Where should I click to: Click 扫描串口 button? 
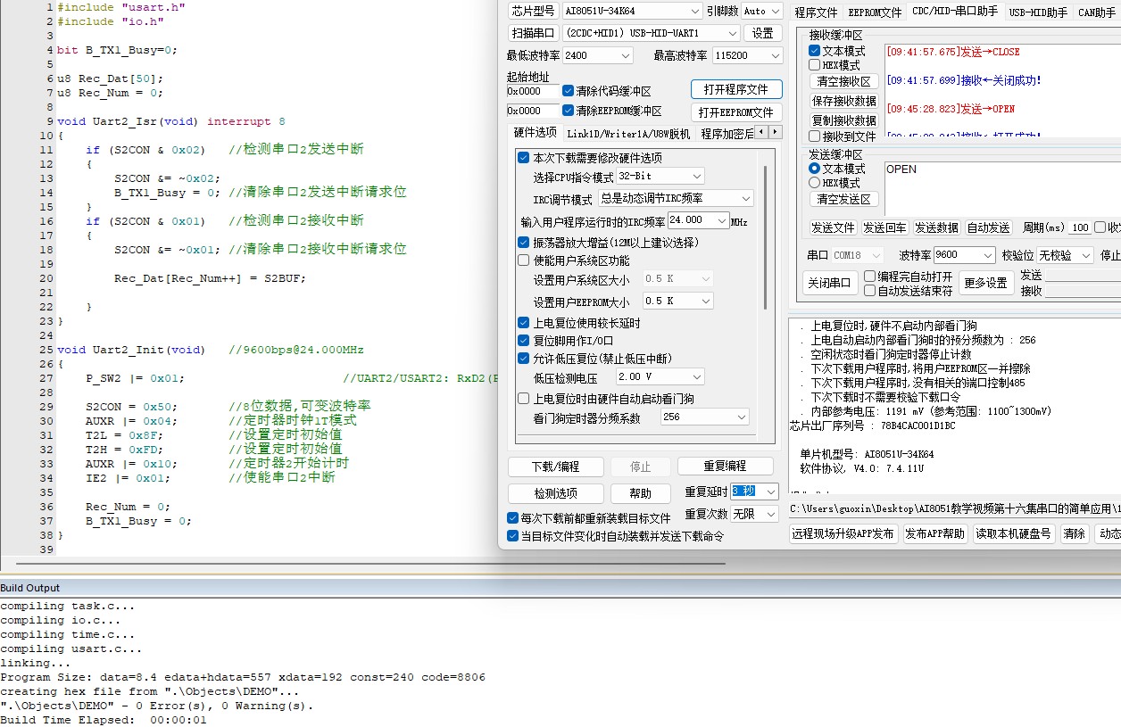533,33
